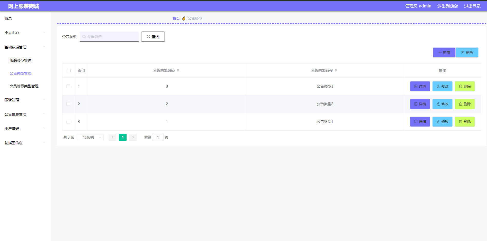Screen dimensions: 487x241
Task: Click the 操作 column header
Action: pos(442,70)
